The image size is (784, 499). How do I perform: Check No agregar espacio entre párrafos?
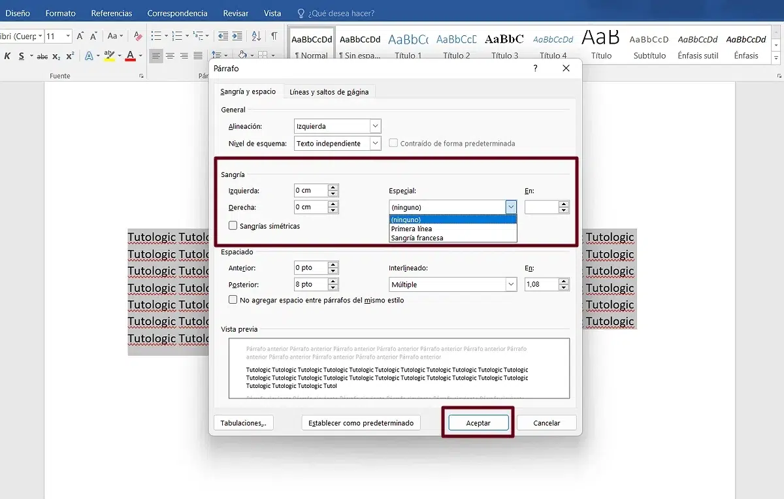click(x=233, y=300)
